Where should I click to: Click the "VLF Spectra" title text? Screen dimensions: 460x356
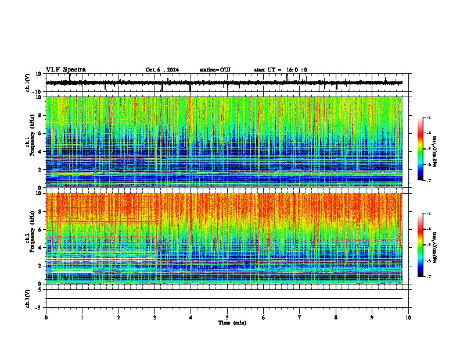[66, 70]
